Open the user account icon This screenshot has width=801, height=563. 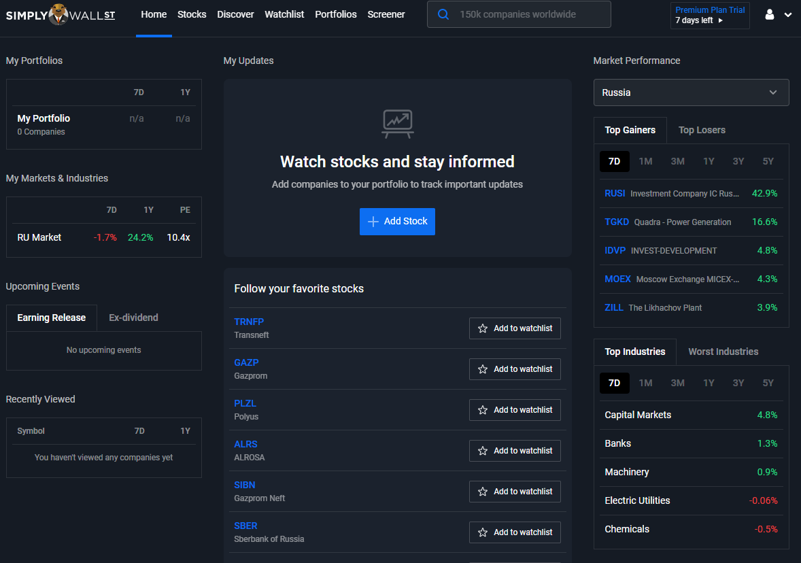tap(769, 15)
